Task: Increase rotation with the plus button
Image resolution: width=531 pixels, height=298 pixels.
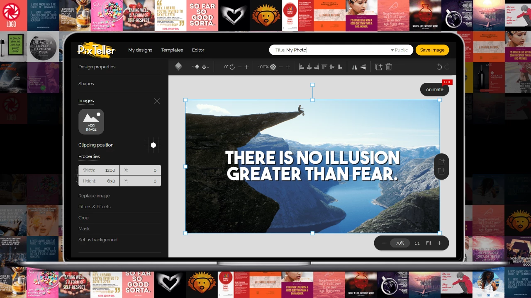Action: [246, 67]
